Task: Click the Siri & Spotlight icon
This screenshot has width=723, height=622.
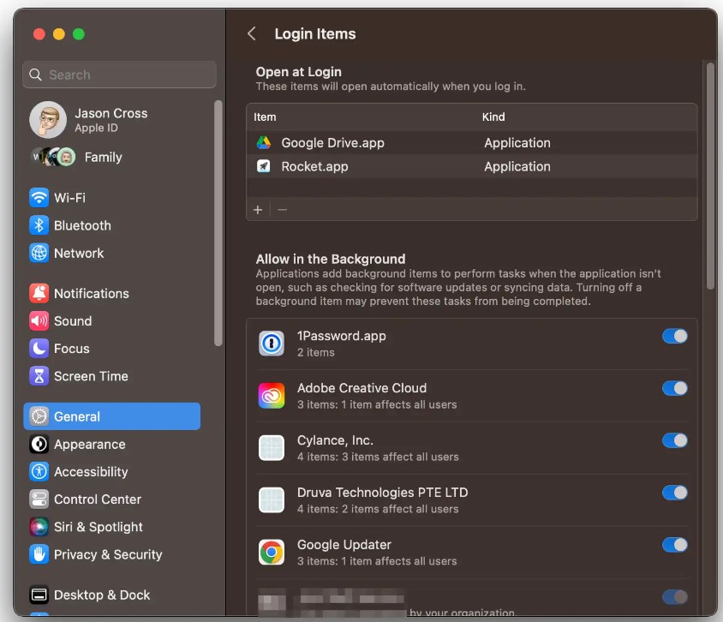Action: [39, 527]
